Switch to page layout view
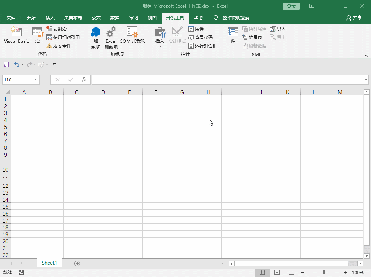Viewport: 371px width, 277px height. click(277, 273)
